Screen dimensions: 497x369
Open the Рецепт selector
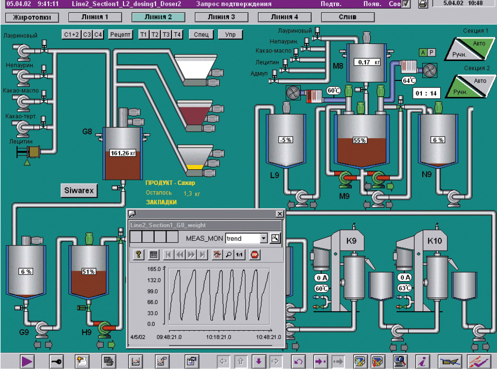(121, 35)
